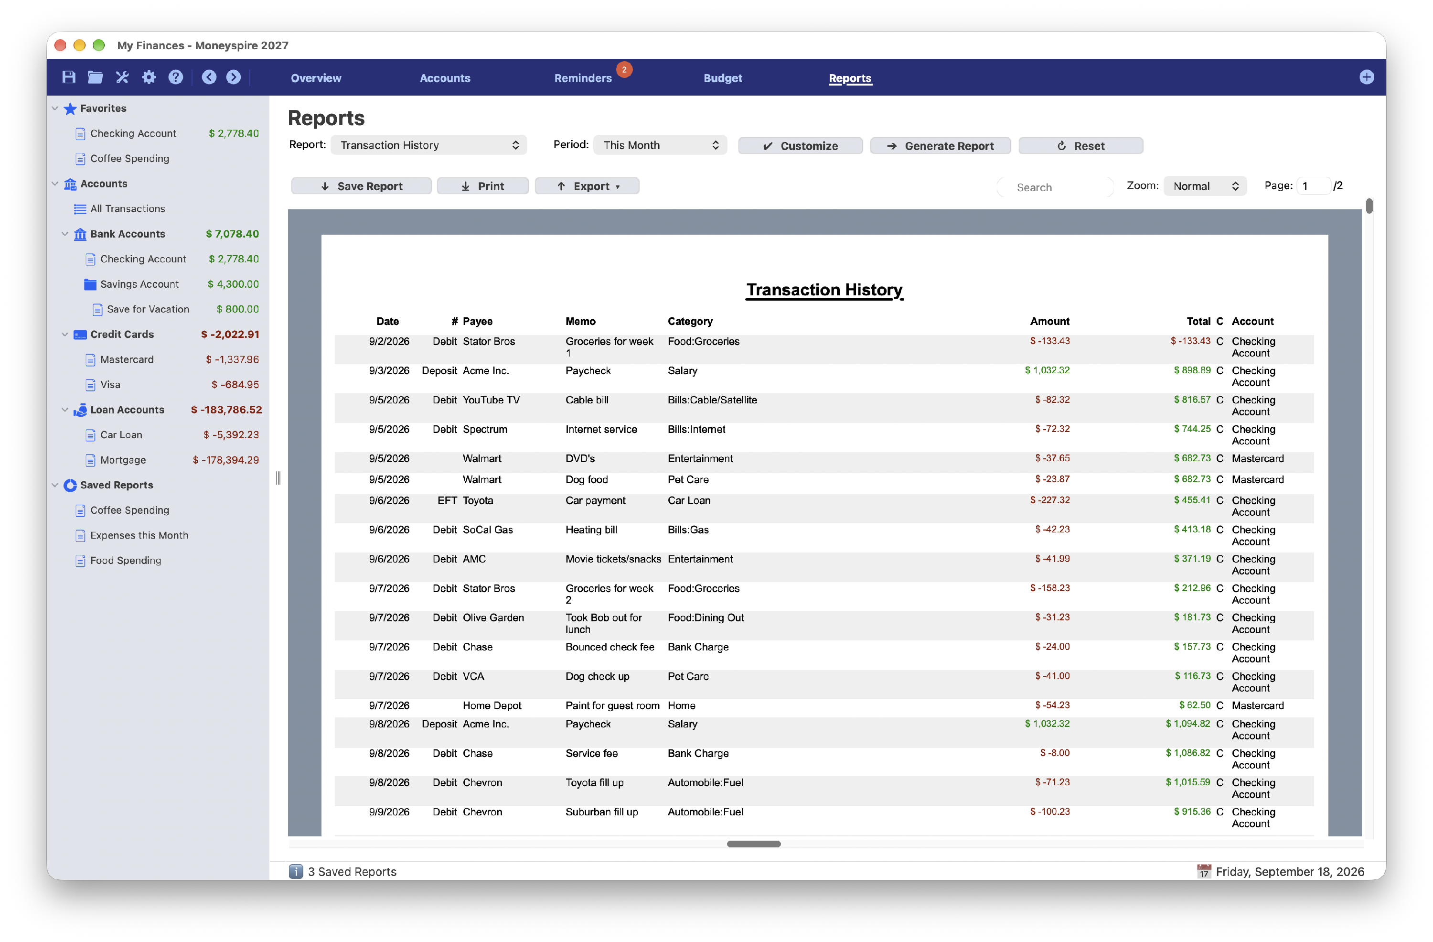1433x942 pixels.
Task: Open the Period dropdown
Action: 660,145
